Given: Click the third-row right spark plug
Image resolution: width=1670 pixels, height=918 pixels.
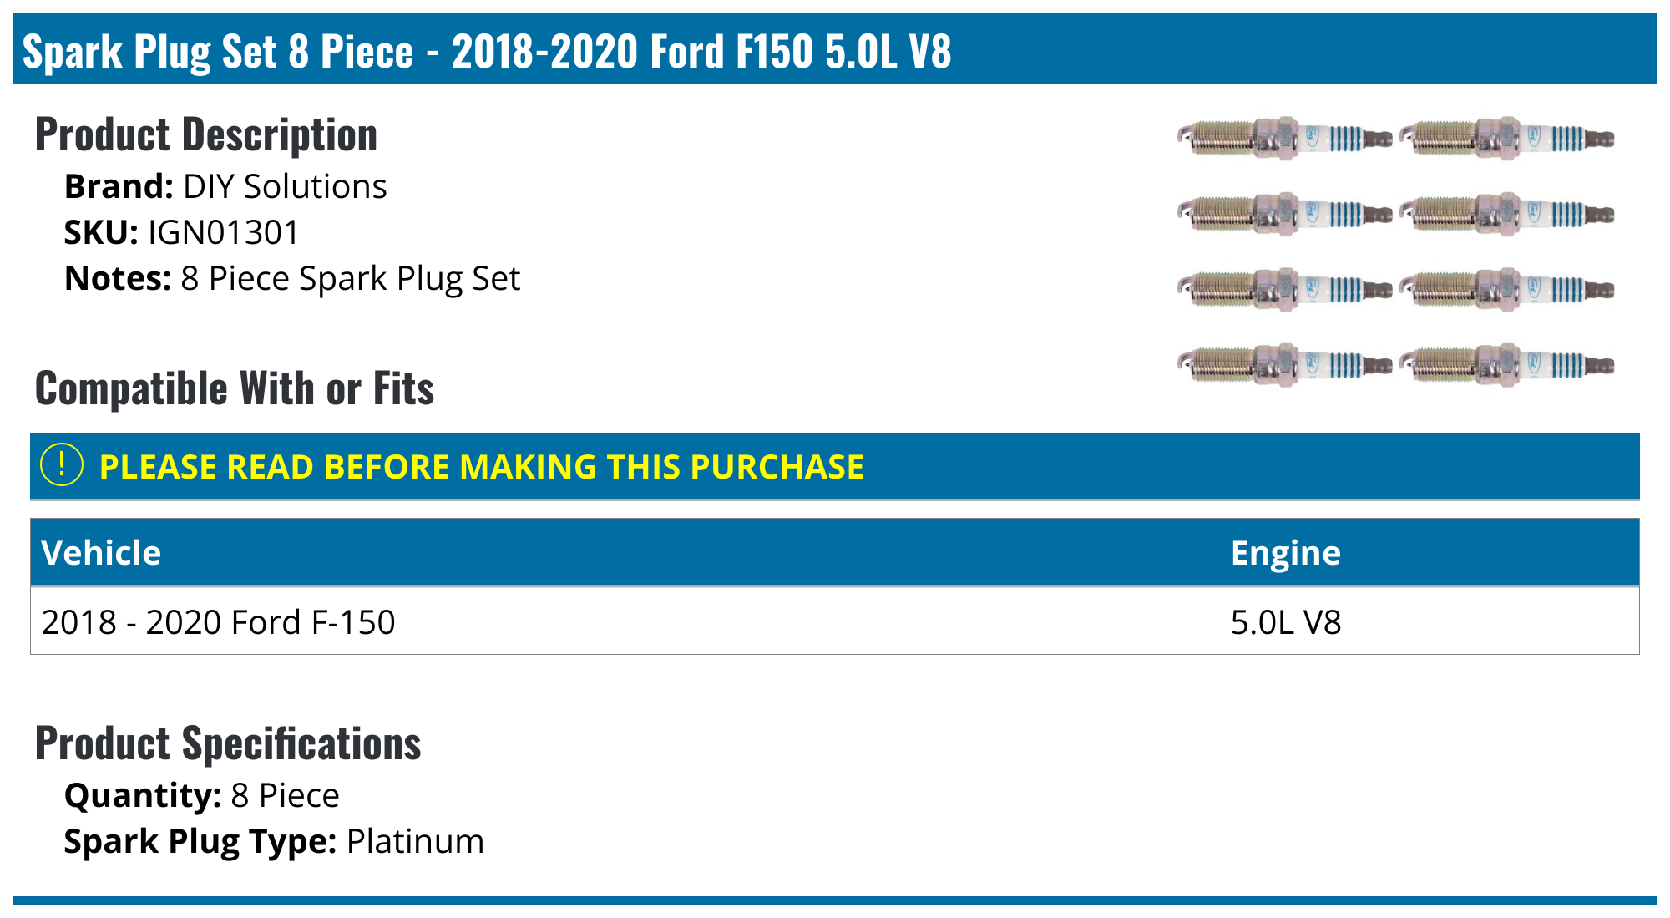Looking at the screenshot, I should pyautogui.click(x=1506, y=290).
